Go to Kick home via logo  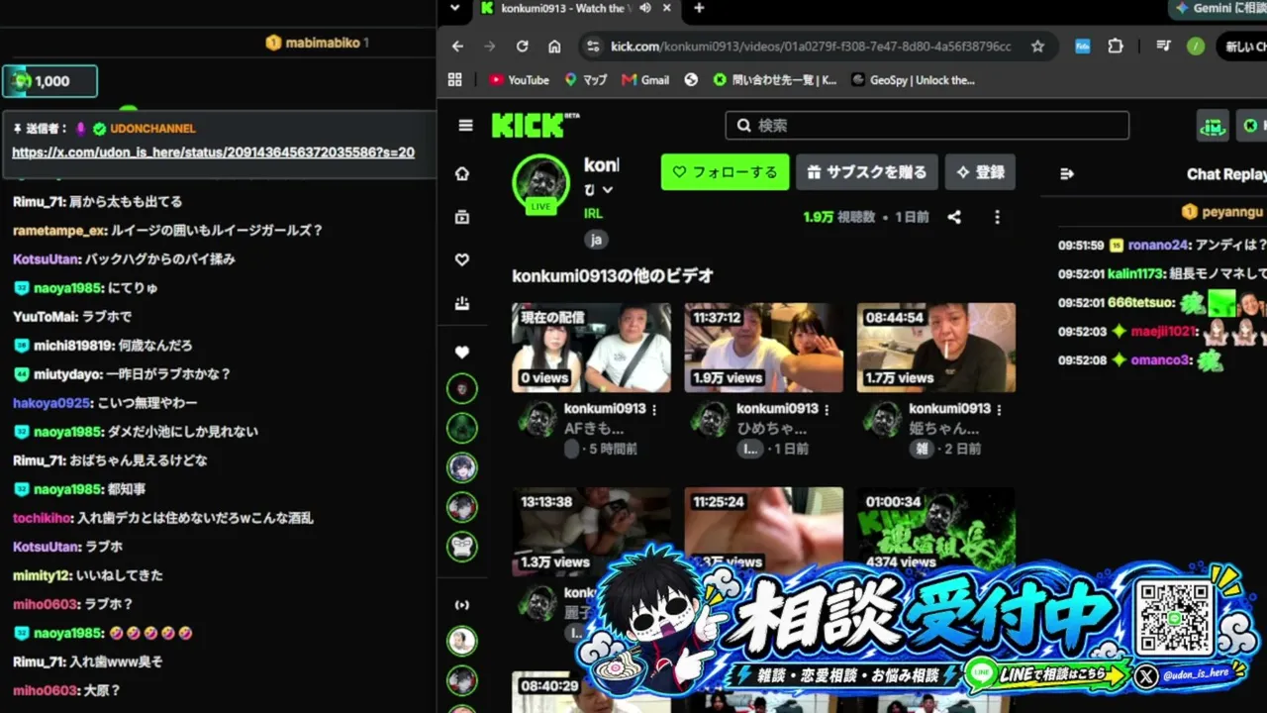pyautogui.click(x=536, y=125)
